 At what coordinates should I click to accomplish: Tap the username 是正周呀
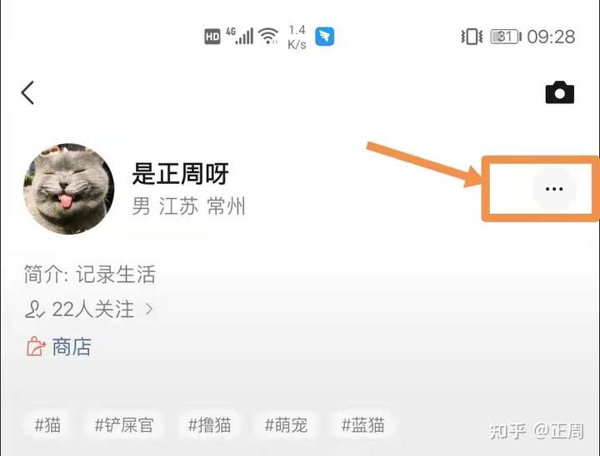click(180, 174)
